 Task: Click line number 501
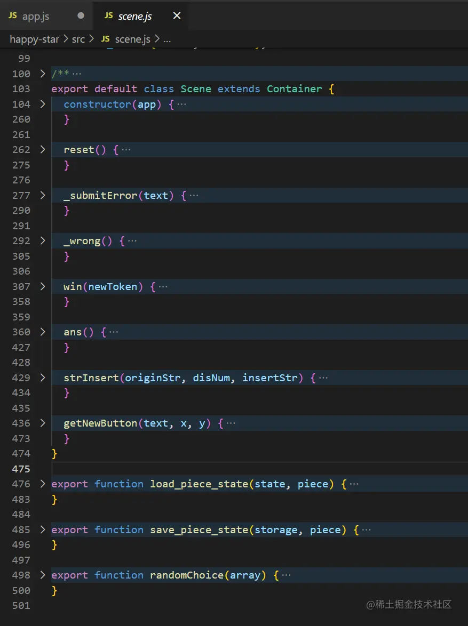[21, 606]
